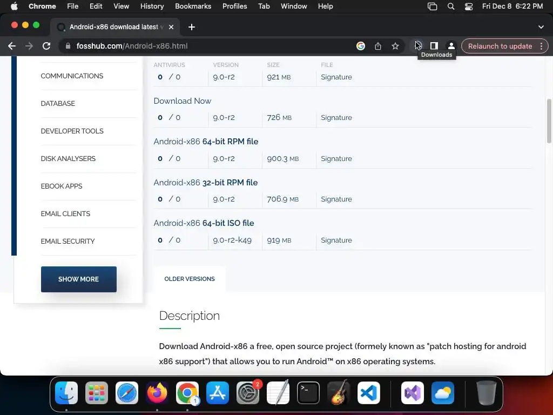Viewport: 553px width, 415px height.
Task: Open Signature for the 919 MB file
Action: tap(336, 240)
